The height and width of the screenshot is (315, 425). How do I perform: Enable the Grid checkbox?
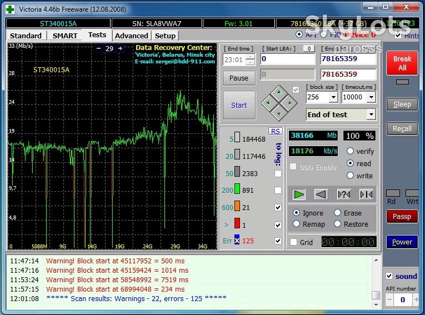pos(293,242)
